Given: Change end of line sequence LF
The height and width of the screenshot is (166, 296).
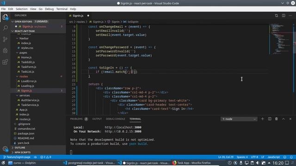Looking at the screenshot, I should (x=263, y=157).
